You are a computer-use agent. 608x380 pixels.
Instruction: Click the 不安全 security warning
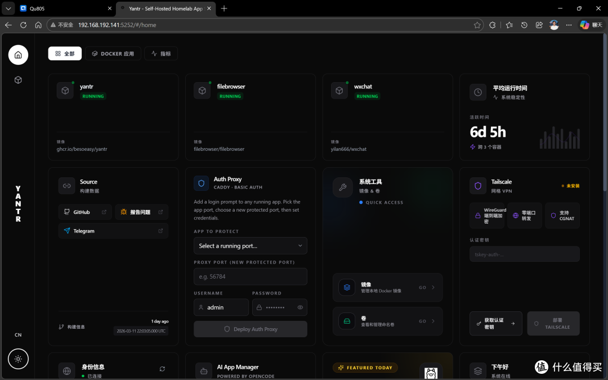pos(62,25)
